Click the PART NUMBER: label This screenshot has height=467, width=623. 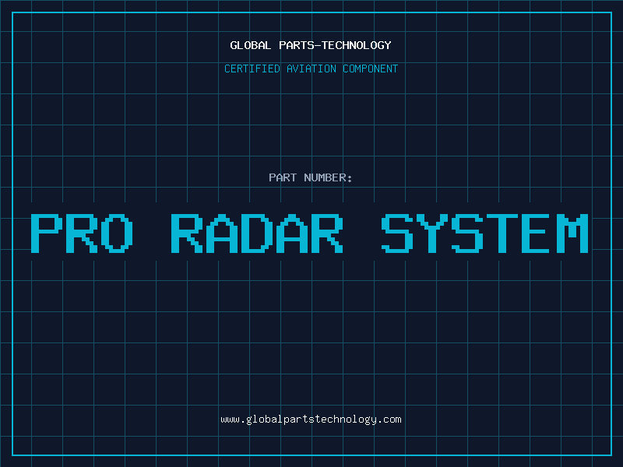click(x=311, y=177)
